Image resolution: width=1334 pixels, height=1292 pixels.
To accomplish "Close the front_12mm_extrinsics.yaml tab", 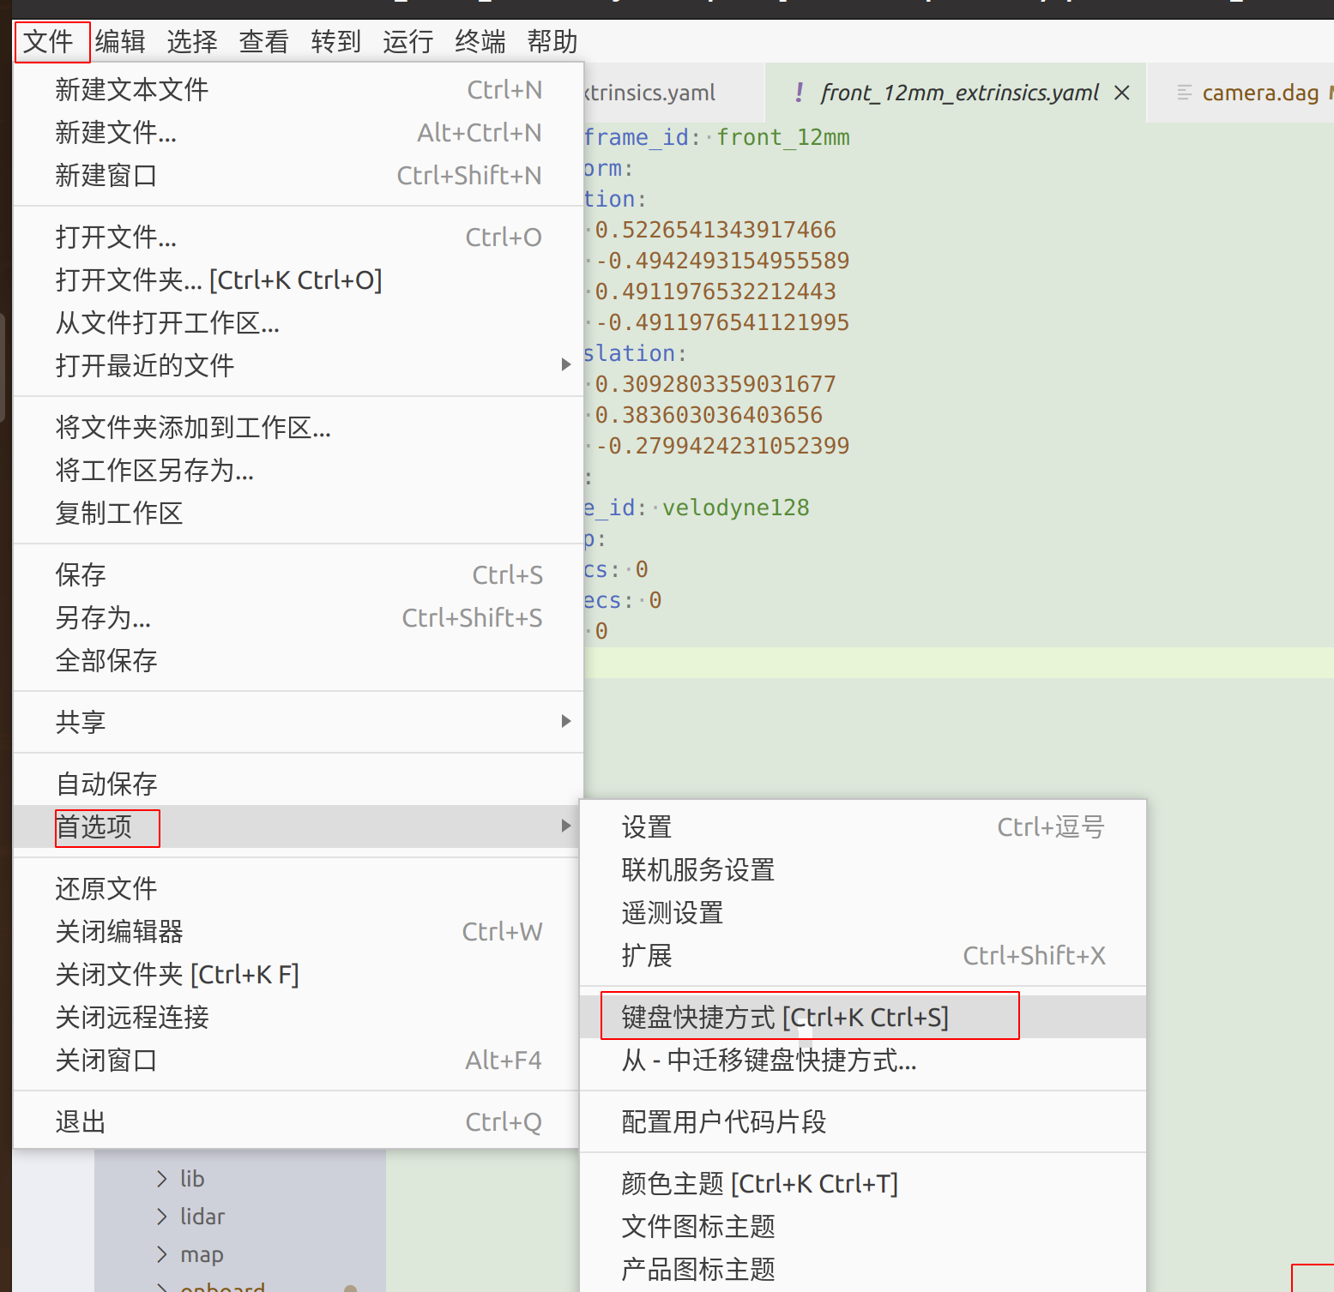I will point(1121,93).
